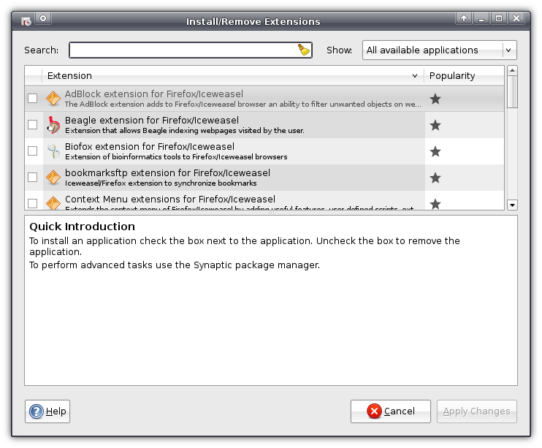The height and width of the screenshot is (448, 542).
Task: Open the Show applications dropdown
Action: [439, 50]
